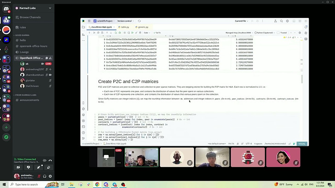Toggle deafen headphones icon
The height and width of the screenshot is (188, 335).
coord(45,176)
